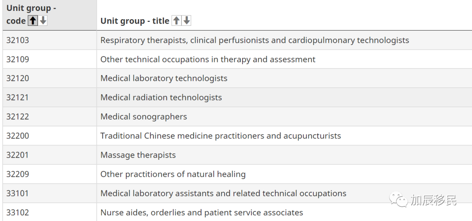
Task: Click the Unit group - title header
Action: coord(135,21)
